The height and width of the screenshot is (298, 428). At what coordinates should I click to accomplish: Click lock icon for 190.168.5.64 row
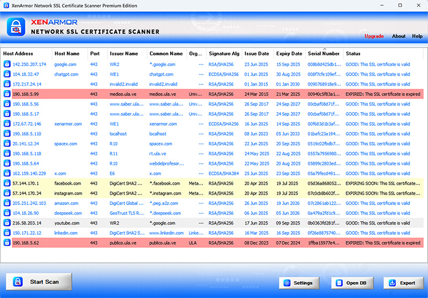click(x=7, y=163)
